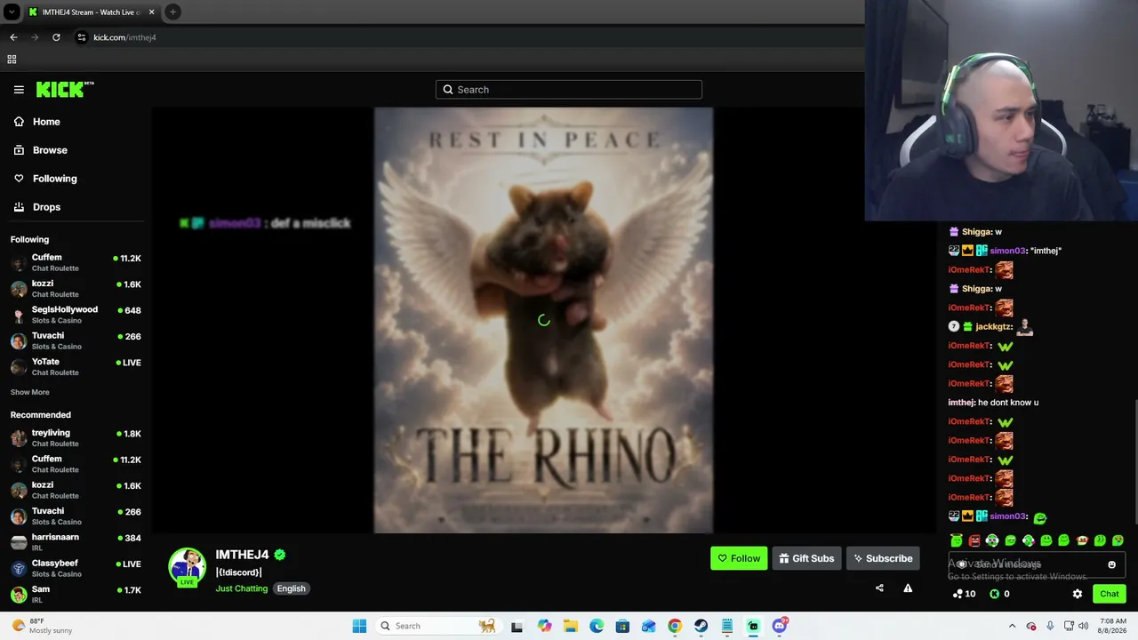Viewport: 1138px width, 640px height.
Task: Reload the kick.com page
Action: pyautogui.click(x=56, y=37)
